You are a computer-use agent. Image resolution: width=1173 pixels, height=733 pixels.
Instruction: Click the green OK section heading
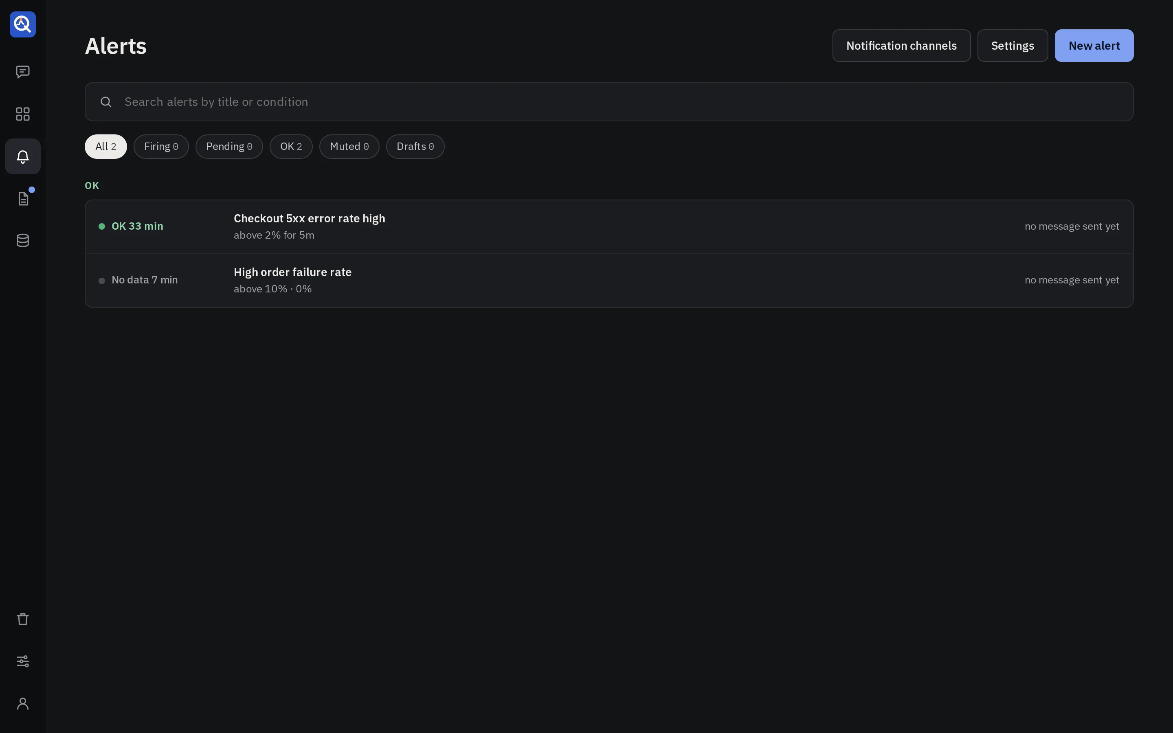click(x=92, y=186)
